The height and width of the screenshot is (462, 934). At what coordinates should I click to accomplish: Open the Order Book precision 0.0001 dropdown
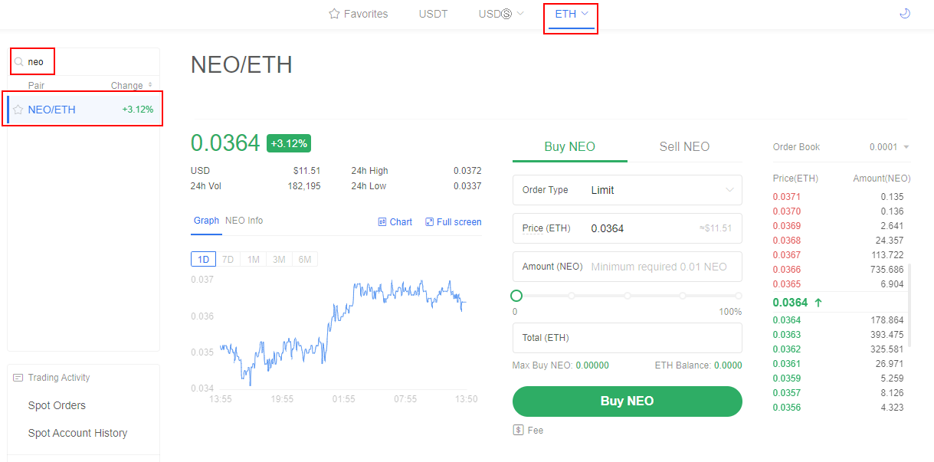coord(891,147)
